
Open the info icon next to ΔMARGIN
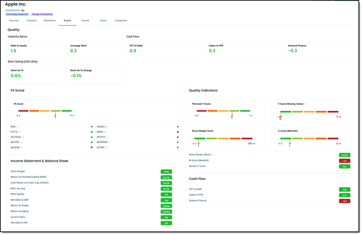(109, 143)
